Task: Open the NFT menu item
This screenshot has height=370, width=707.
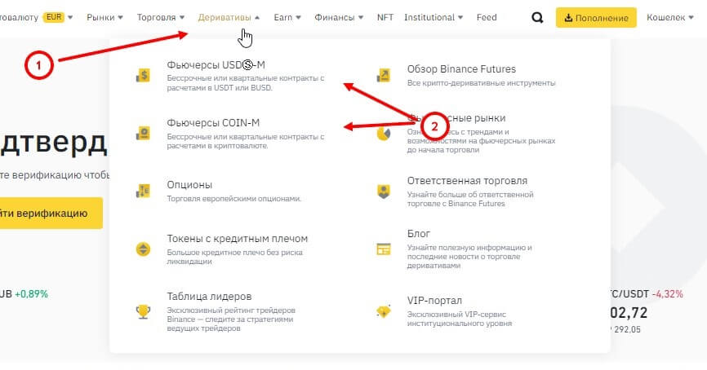Action: [385, 17]
